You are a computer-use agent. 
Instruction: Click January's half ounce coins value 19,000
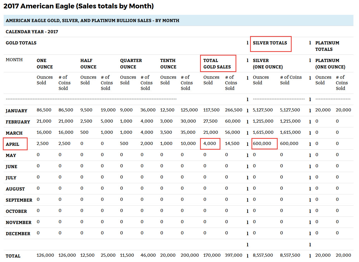pyautogui.click(x=108, y=110)
